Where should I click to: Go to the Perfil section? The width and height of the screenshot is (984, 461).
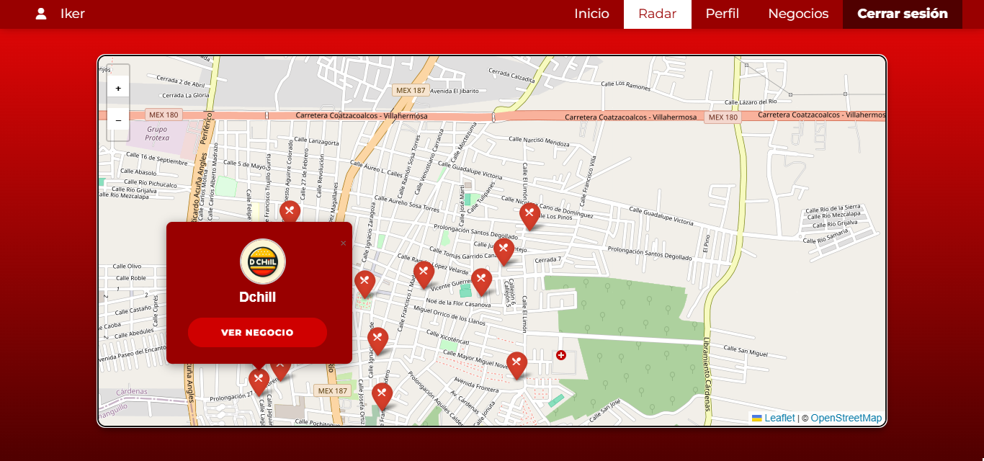(722, 14)
